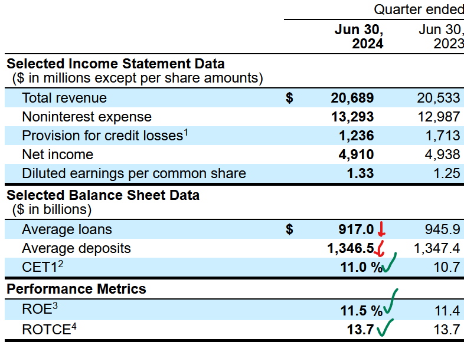Click the Quarter ended header text
The image size is (464, 342).
coord(419,9)
